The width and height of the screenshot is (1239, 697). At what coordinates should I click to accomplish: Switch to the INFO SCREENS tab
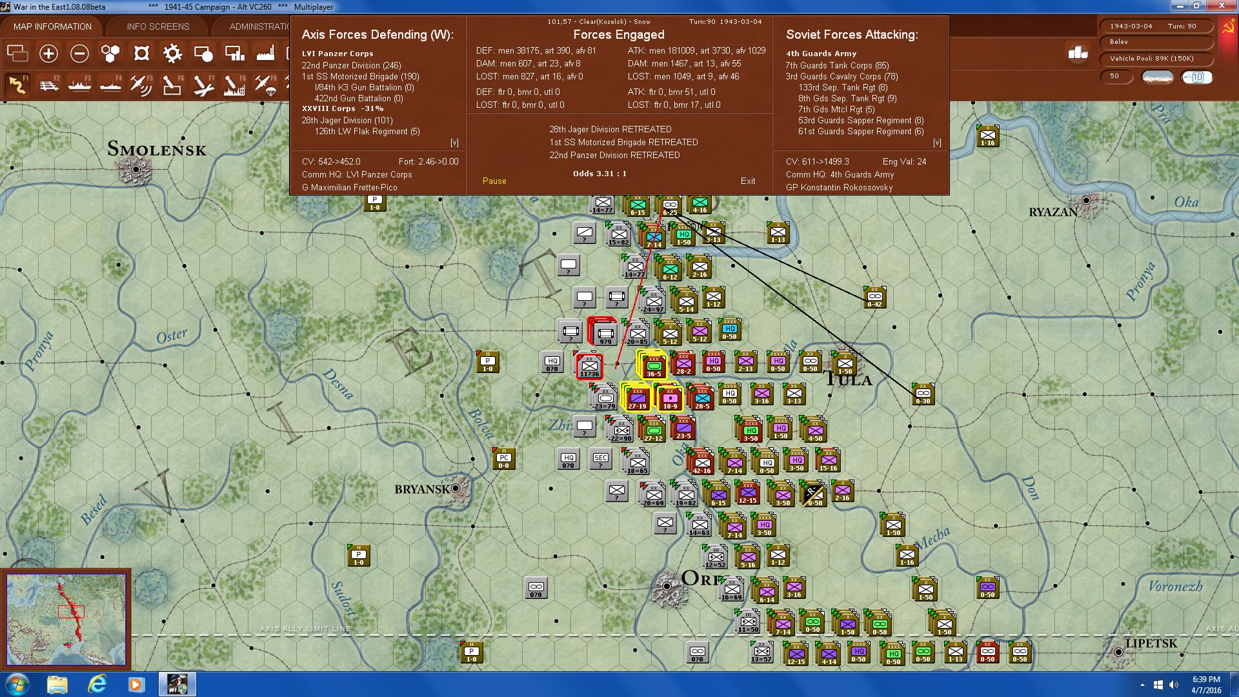157,26
